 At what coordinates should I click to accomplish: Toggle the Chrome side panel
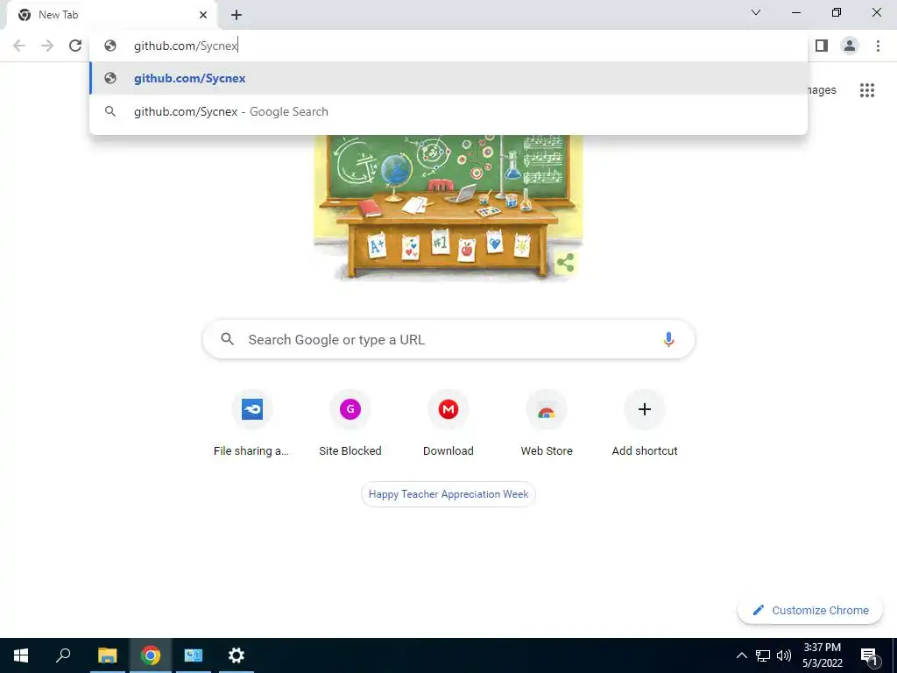[x=822, y=46]
